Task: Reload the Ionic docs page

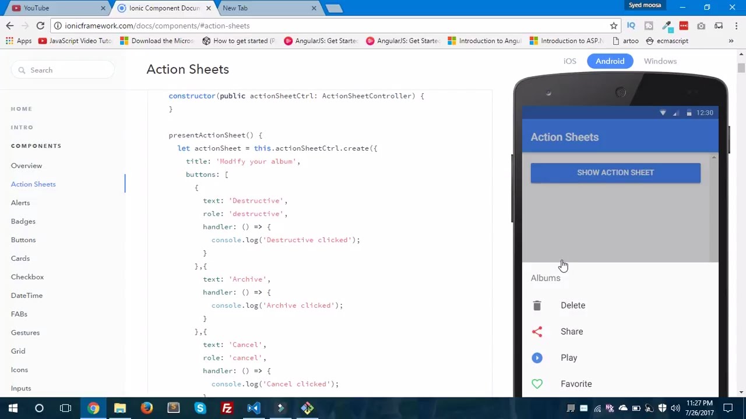Action: click(x=40, y=26)
